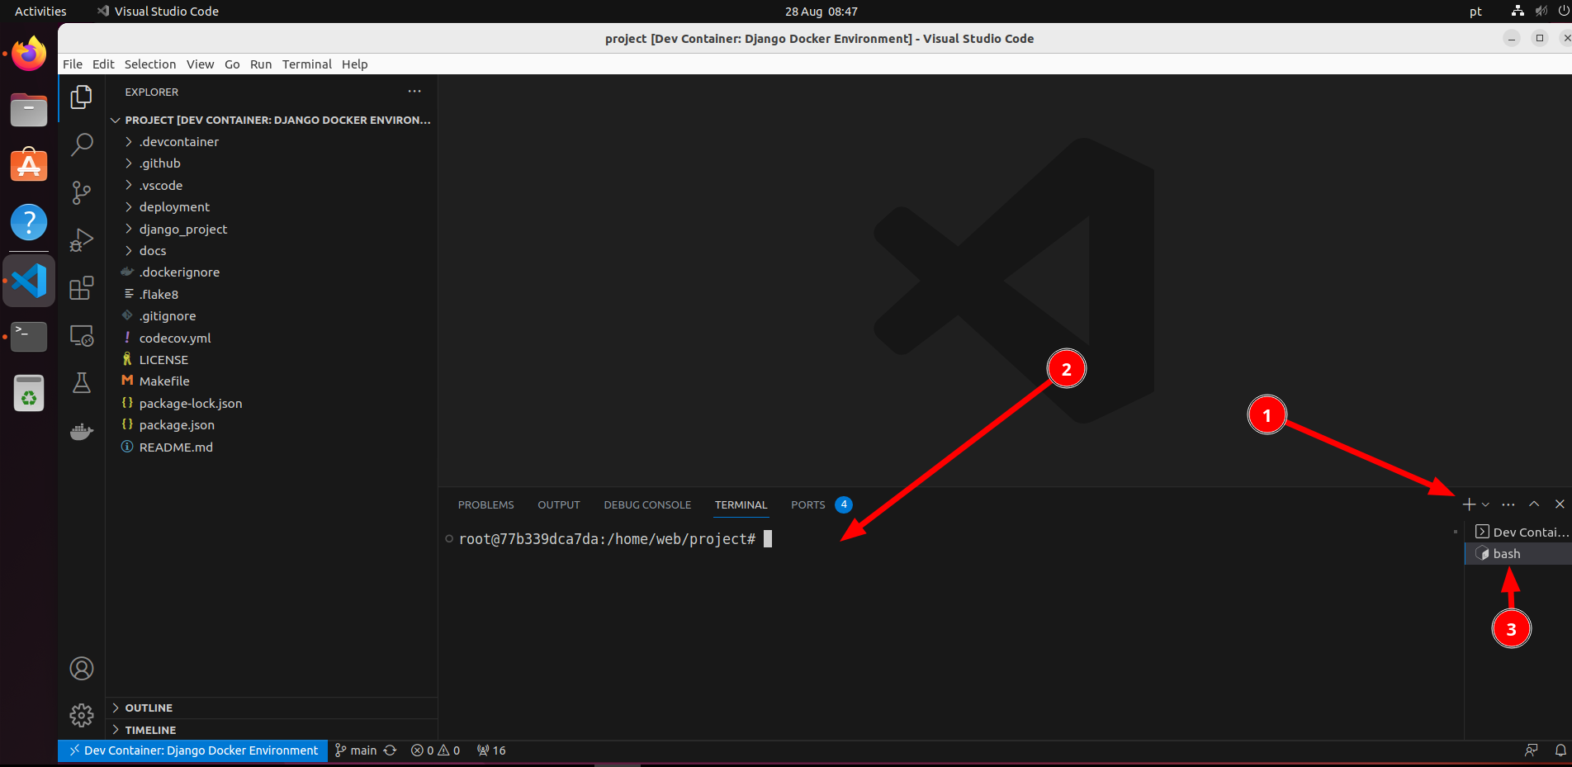Image resolution: width=1572 pixels, height=767 pixels.
Task: Expand the django_project folder
Action: (x=272, y=230)
